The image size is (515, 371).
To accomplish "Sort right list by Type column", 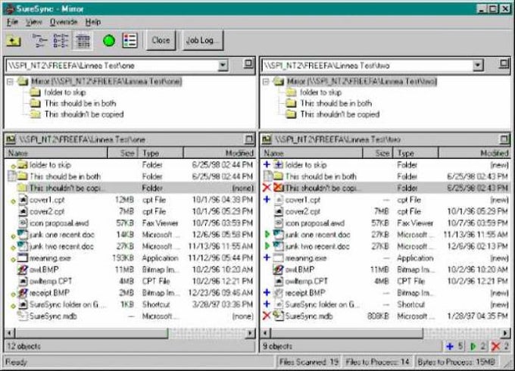I will click(416, 153).
